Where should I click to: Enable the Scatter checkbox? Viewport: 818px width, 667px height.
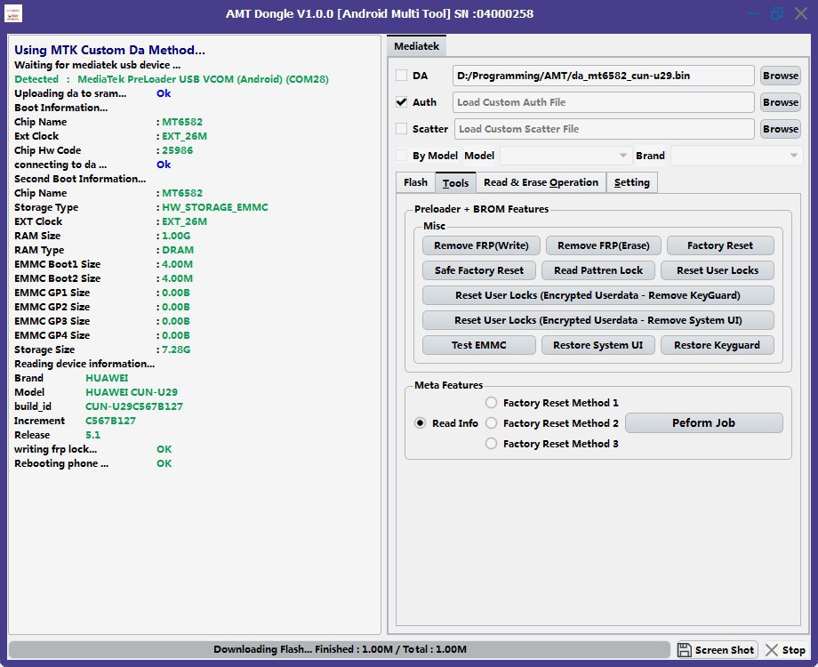click(401, 129)
